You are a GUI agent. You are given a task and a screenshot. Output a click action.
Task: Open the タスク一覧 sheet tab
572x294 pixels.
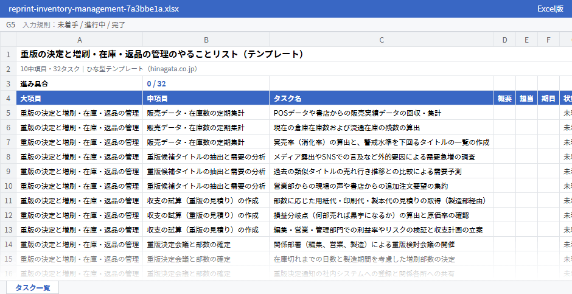(x=32, y=287)
